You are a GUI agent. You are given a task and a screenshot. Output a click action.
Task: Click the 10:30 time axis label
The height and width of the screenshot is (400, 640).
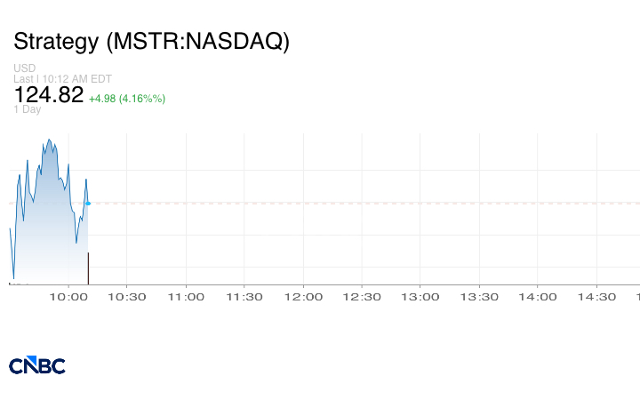(x=126, y=297)
